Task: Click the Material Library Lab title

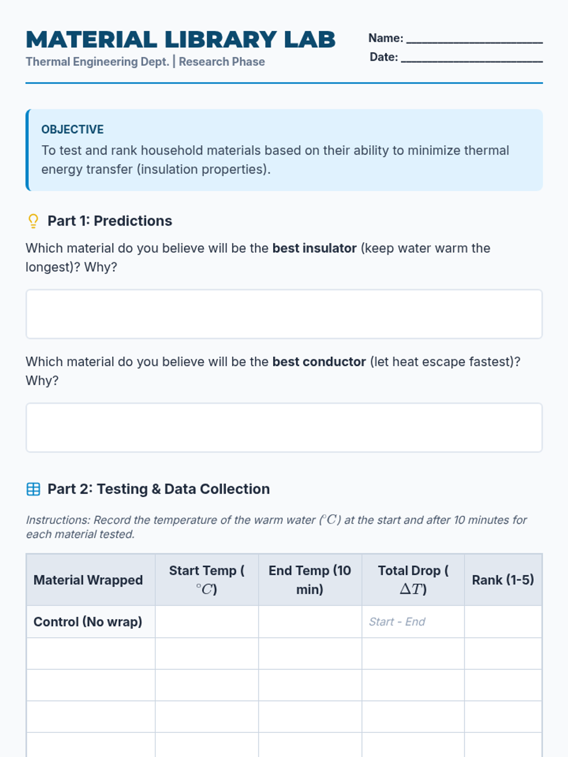Action: tap(181, 40)
